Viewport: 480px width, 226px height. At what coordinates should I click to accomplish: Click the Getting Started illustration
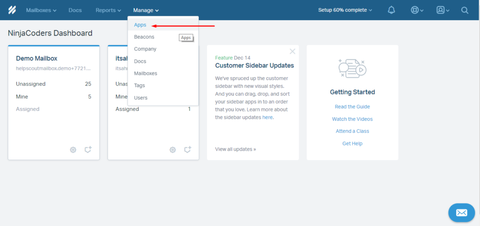(x=352, y=68)
